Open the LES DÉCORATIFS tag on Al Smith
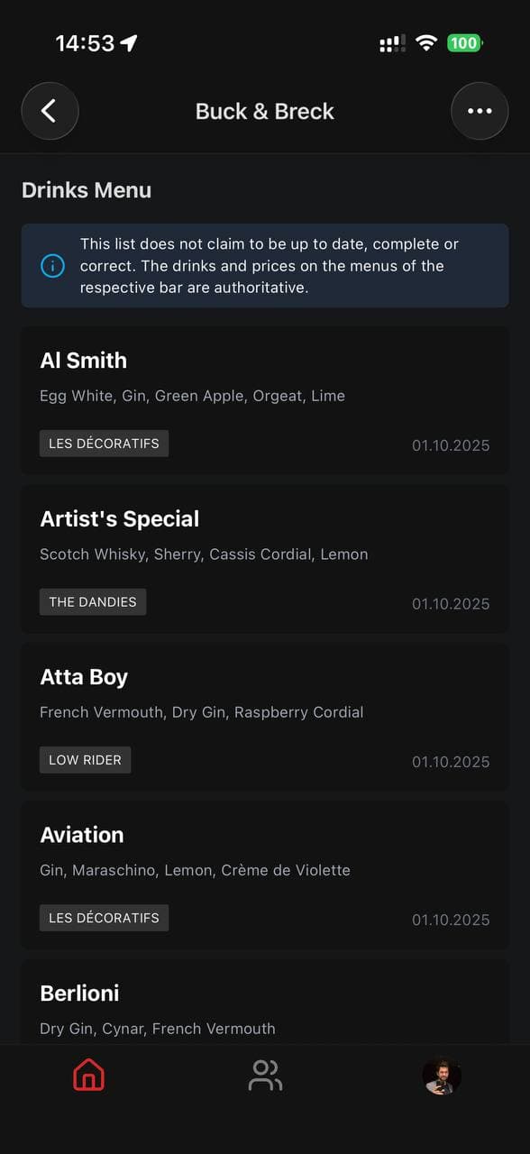 pos(104,443)
